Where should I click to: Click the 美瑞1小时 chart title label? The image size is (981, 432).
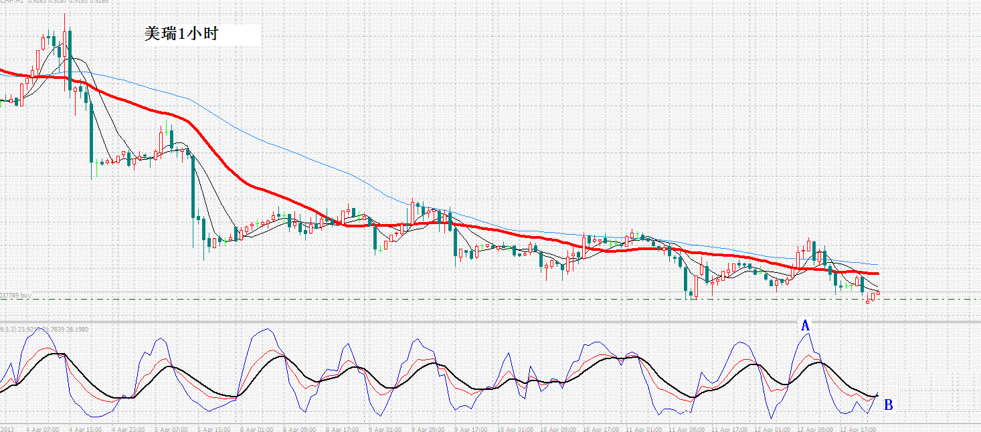coord(181,33)
